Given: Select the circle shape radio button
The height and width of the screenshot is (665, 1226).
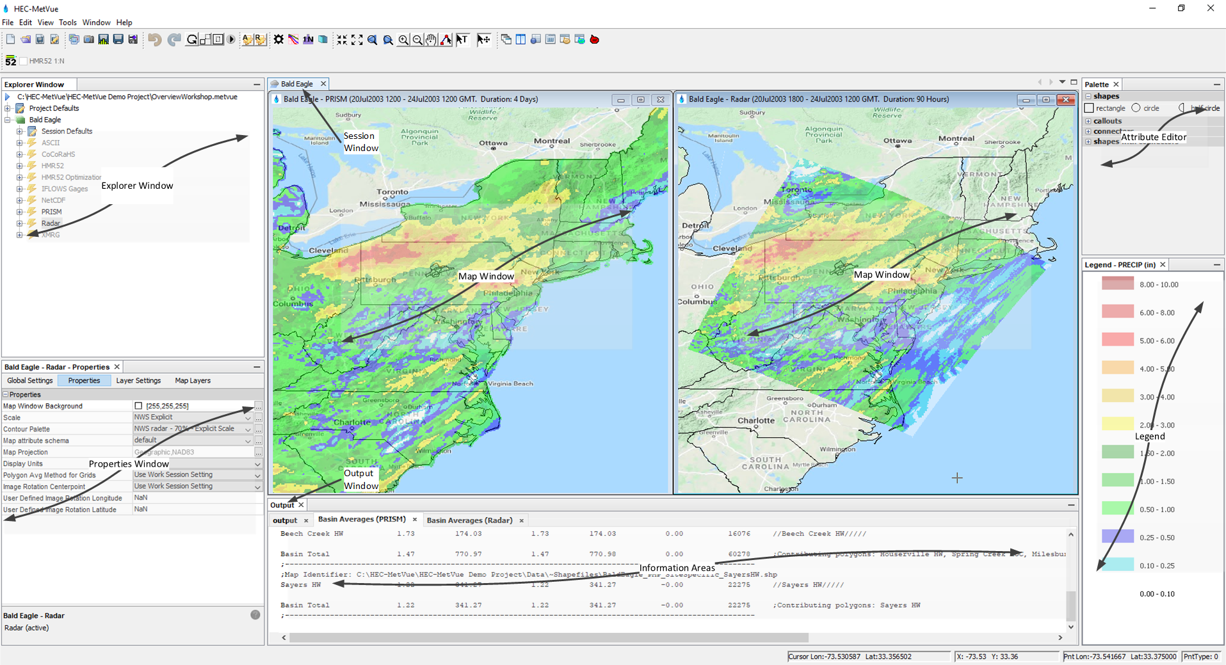Looking at the screenshot, I should [1136, 108].
